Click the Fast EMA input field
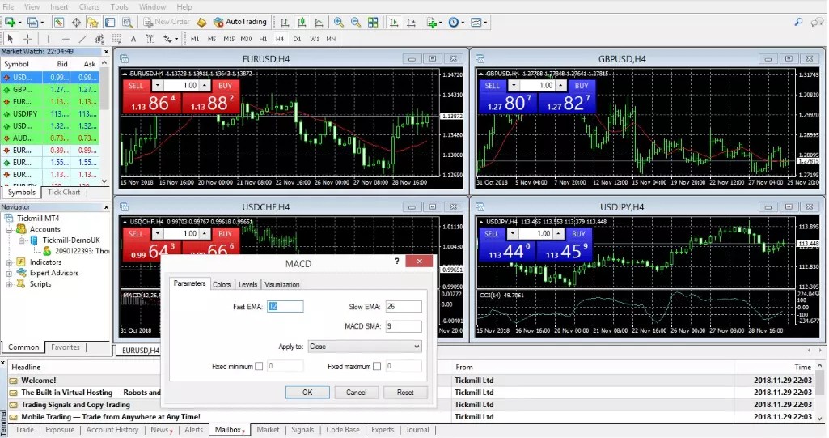Screen dimensions: 829x438 [x=285, y=306]
